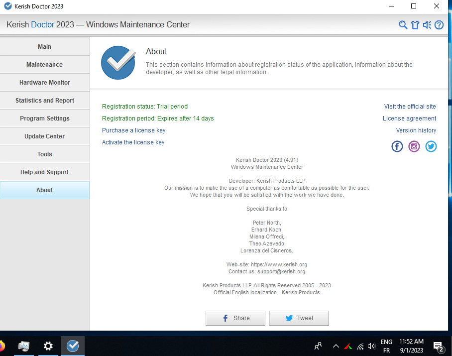
Task: Open the search magnifier icon in header
Action: [403, 25]
